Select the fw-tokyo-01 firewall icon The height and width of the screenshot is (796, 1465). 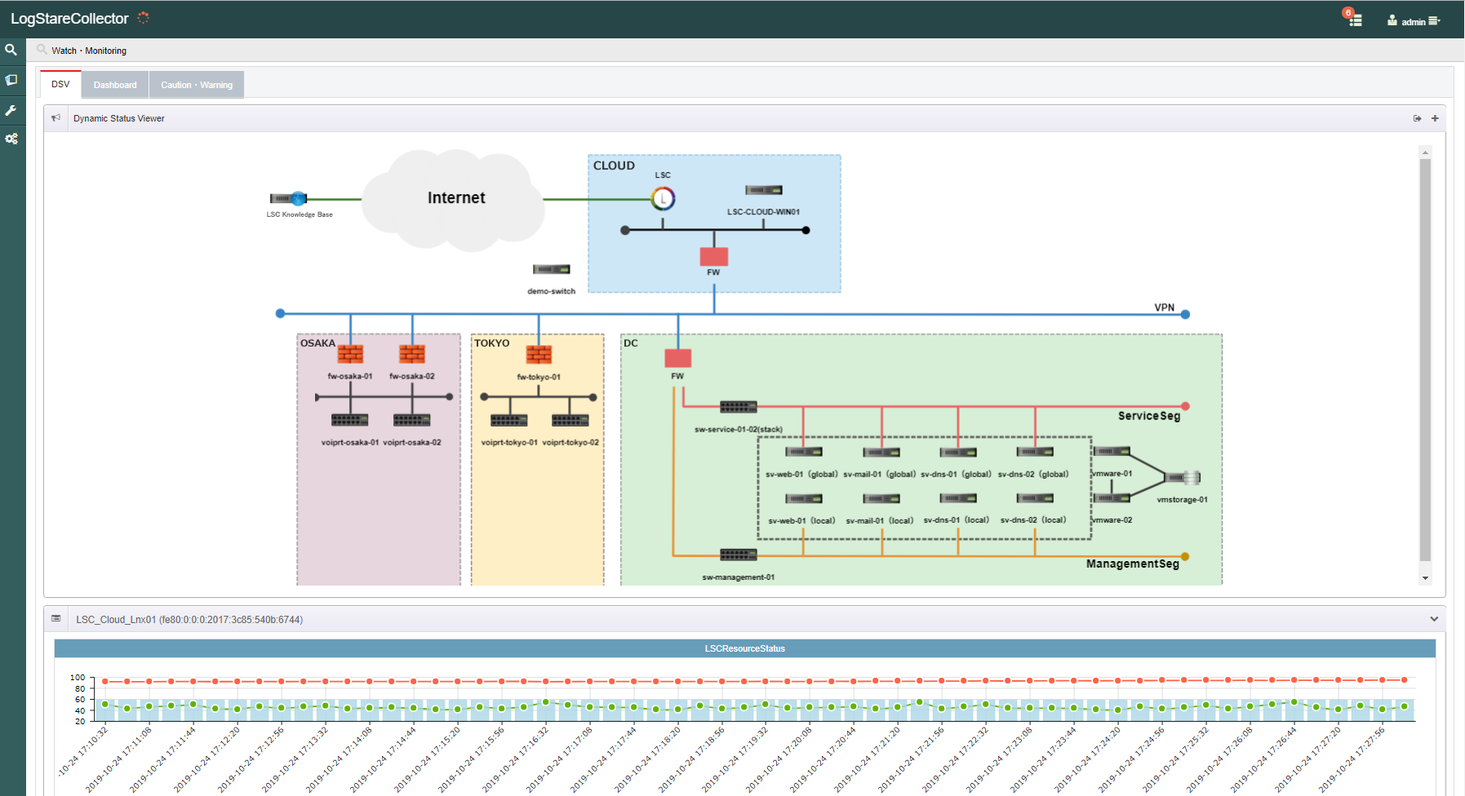pyautogui.click(x=539, y=354)
